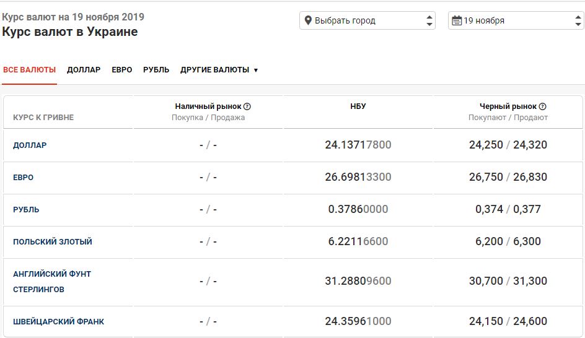Click the Черный рынок column header
Image resolution: width=585 pixels, height=338 pixels.
click(508, 106)
